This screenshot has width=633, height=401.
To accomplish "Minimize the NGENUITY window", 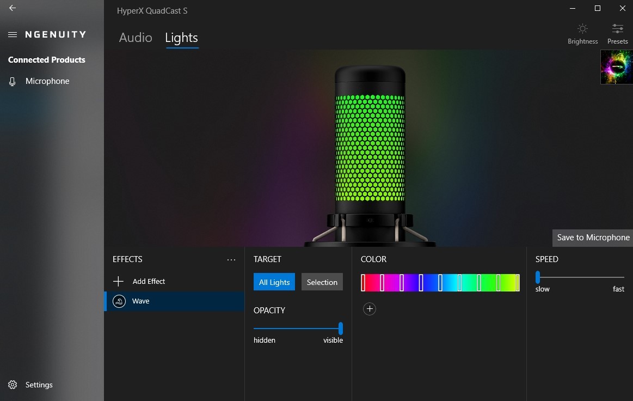I will 573,8.
